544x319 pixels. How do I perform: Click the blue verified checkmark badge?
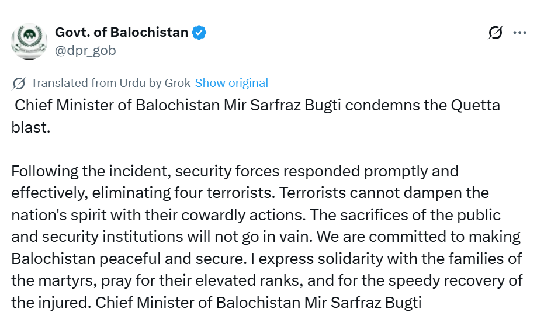coord(199,33)
